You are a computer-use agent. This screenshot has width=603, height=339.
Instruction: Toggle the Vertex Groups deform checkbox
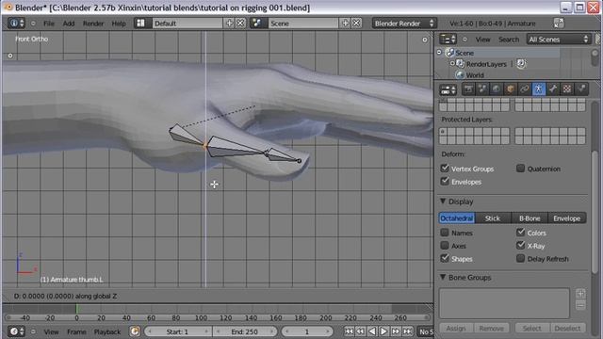(x=445, y=168)
